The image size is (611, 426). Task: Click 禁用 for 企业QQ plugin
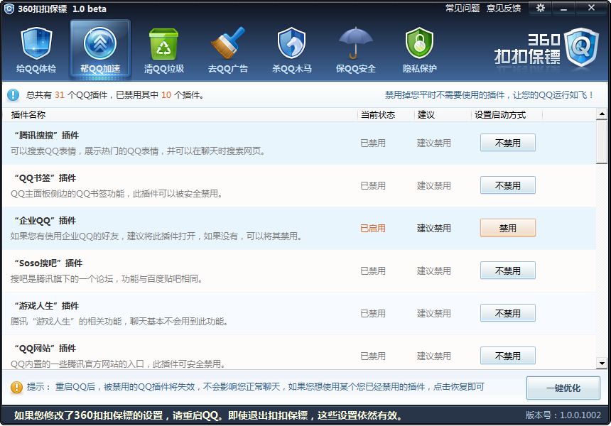[508, 228]
